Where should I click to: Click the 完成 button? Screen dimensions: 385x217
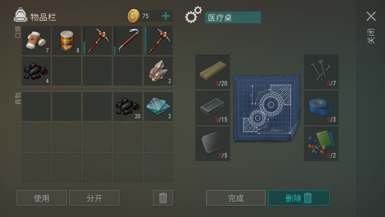(x=236, y=198)
